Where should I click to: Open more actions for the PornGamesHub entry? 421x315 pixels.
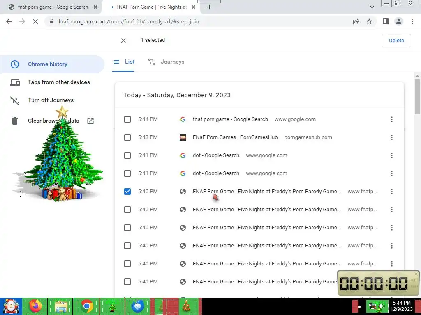392,137
